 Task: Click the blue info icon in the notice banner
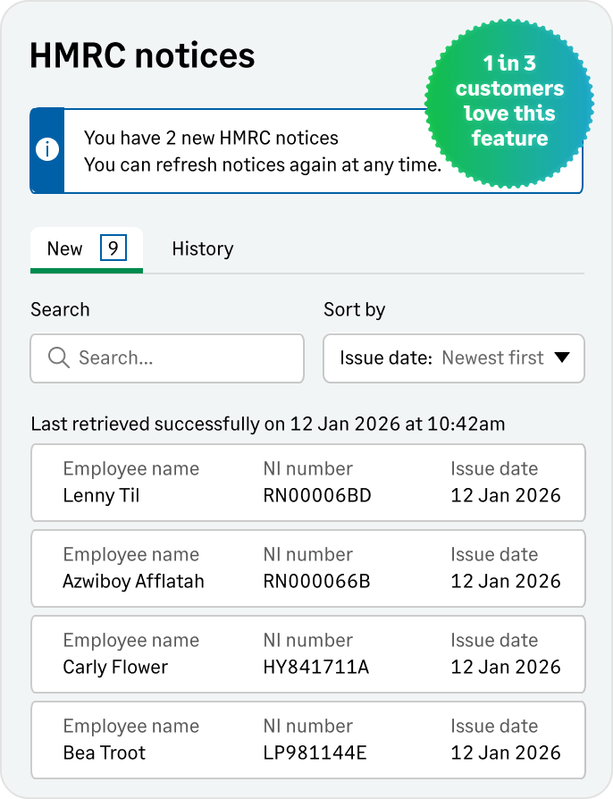(47, 150)
